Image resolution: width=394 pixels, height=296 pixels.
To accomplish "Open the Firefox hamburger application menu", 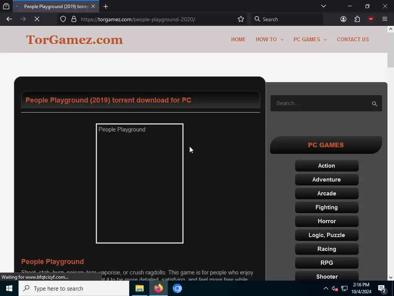I will click(385, 19).
